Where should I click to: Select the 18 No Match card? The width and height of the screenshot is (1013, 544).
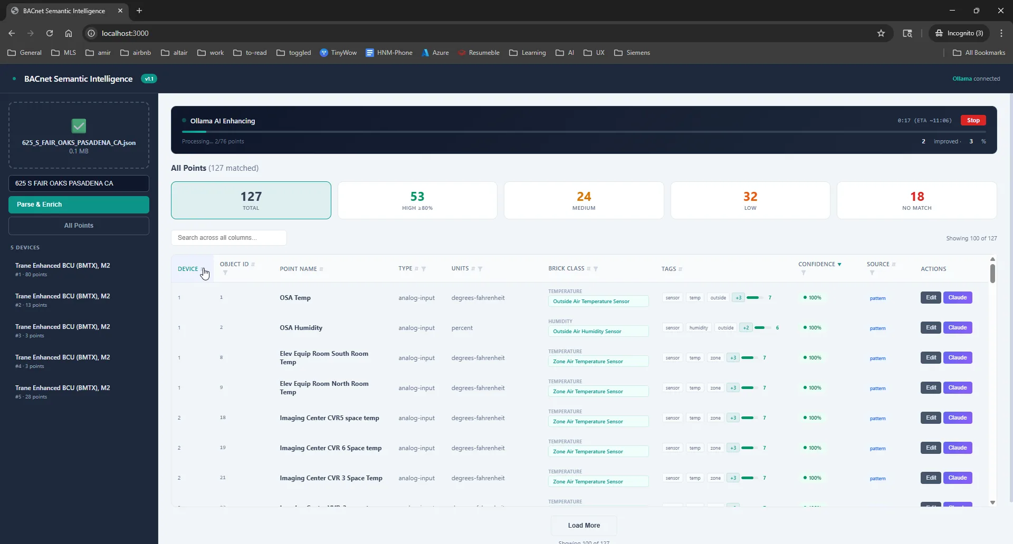pyautogui.click(x=917, y=200)
